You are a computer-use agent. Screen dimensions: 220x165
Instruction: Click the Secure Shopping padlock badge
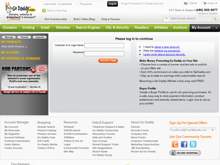coord(185,153)
